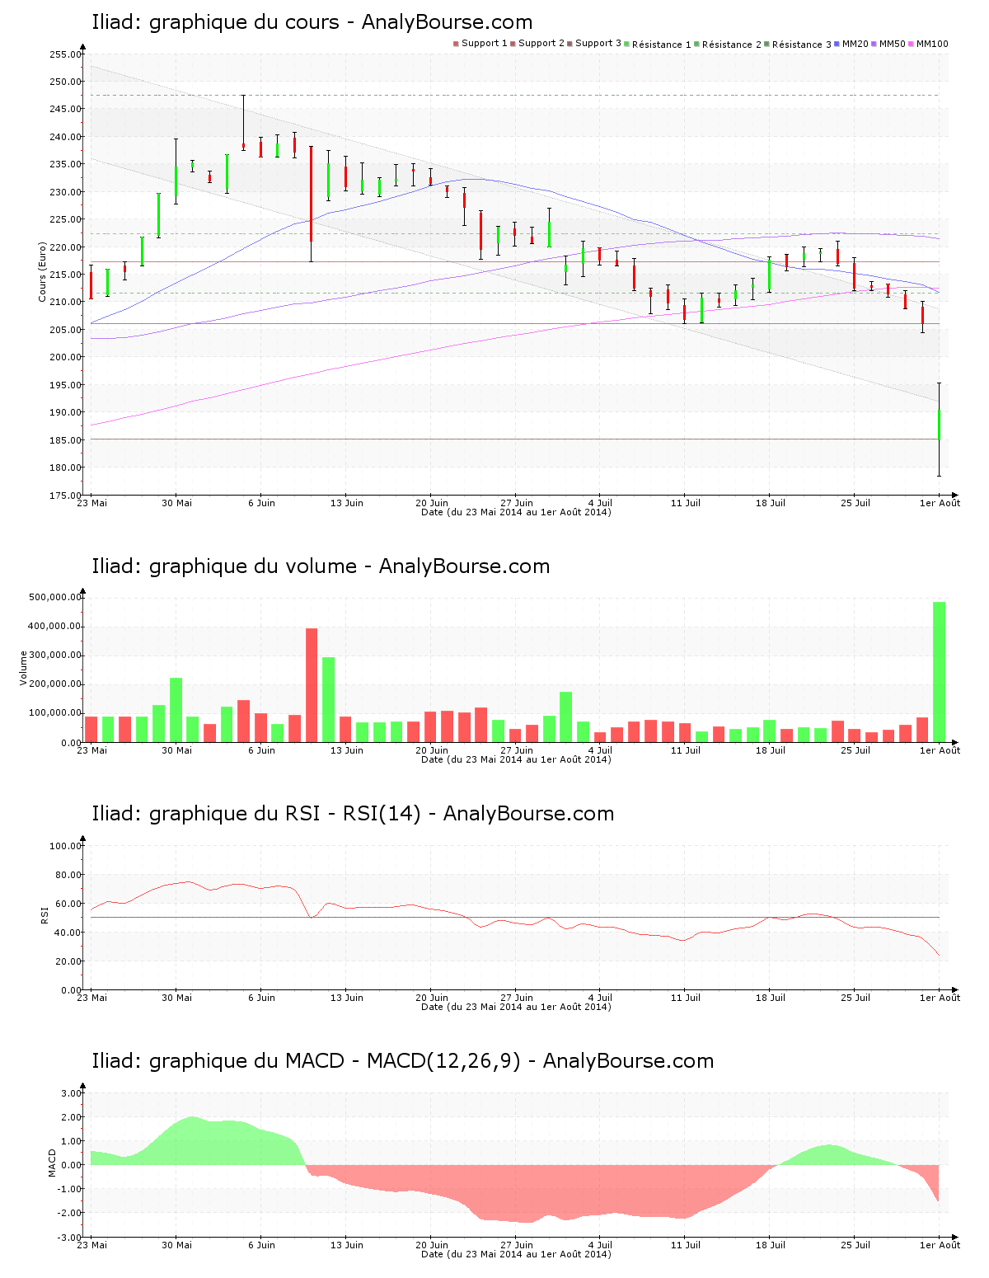Click the 500,000.00 value on volume axis
The width and height of the screenshot is (989, 1278).
(55, 597)
